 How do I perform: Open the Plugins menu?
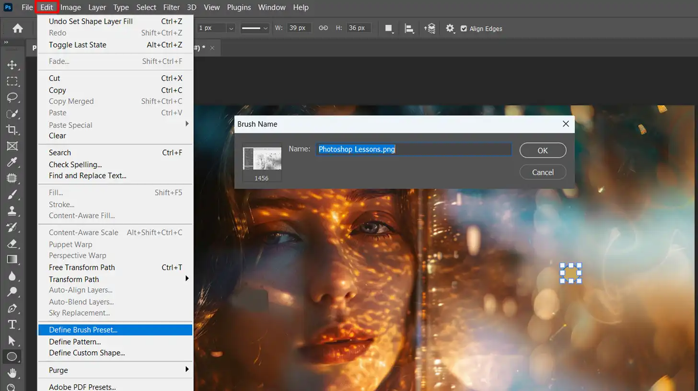239,7
